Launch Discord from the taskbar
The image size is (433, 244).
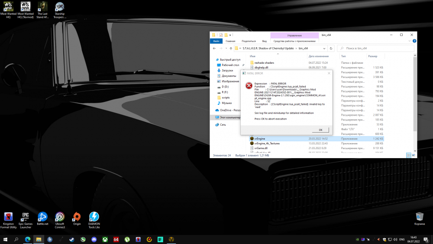[94, 239]
